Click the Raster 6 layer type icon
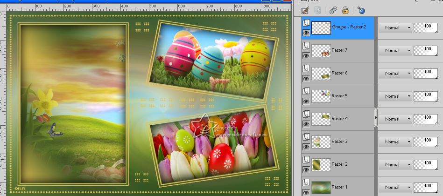Screen dimensions: 443x196 pyautogui.click(x=306, y=68)
